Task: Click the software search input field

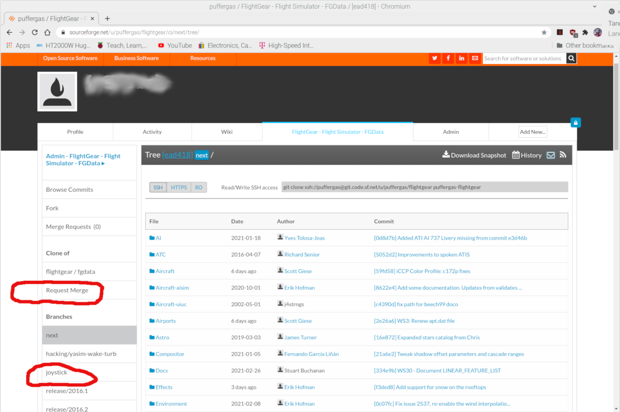Action: click(x=524, y=58)
